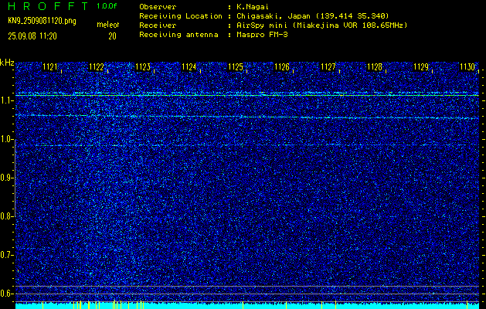Click the 1.0 frequency axis label

point(6,139)
